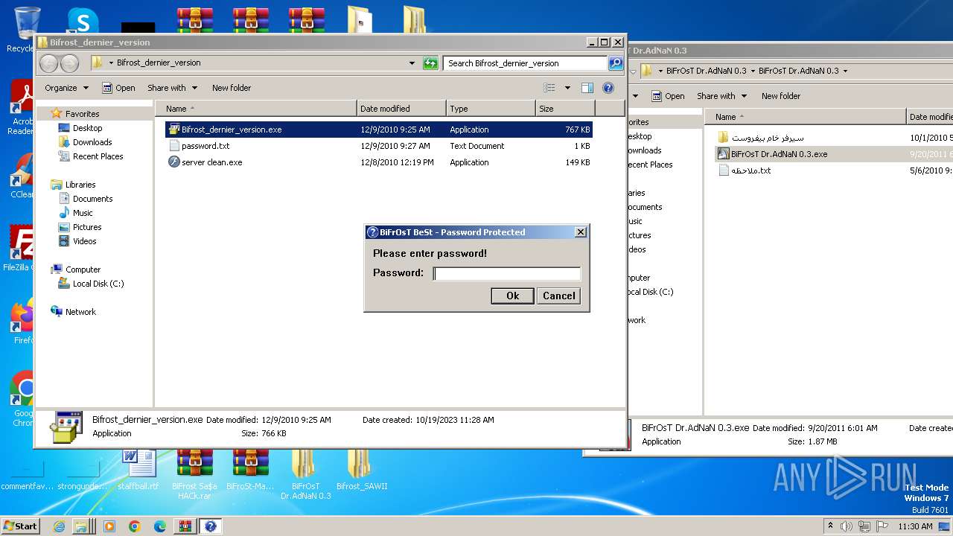Viewport: 953px width, 536px height.
Task: Open staffball.rtf desktop document
Action: coord(138,470)
